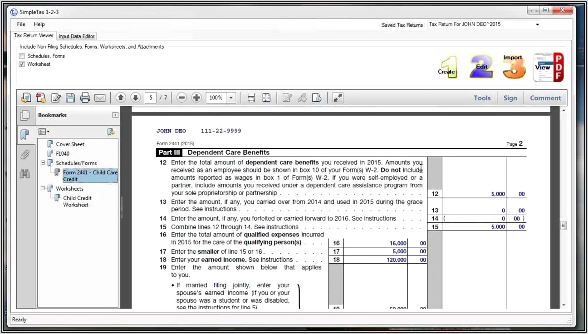The image size is (588, 334).
Task: Click the zoom percentage 100% field
Action: click(x=216, y=98)
